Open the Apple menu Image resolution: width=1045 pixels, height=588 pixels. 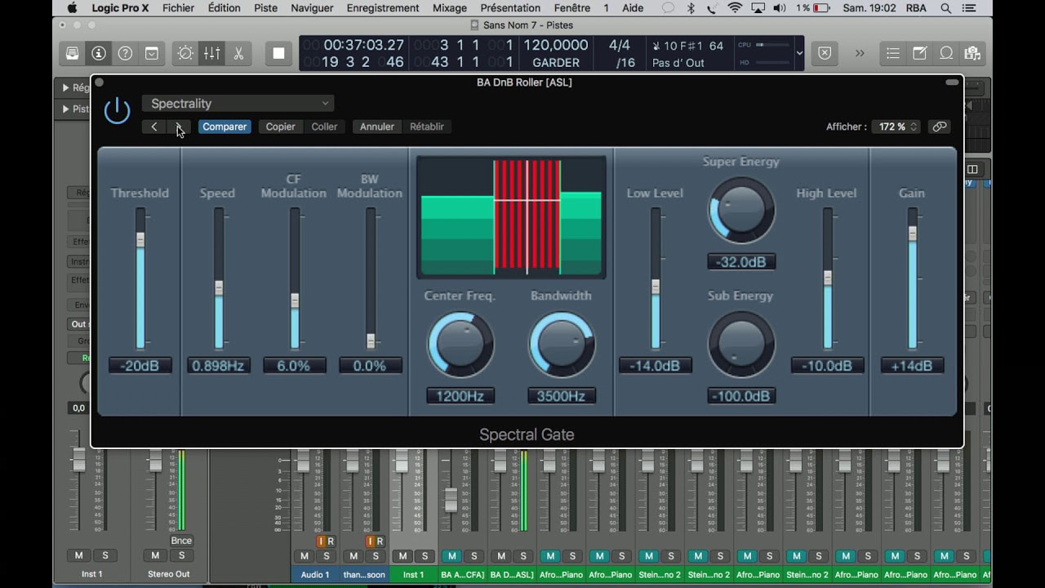tap(72, 8)
